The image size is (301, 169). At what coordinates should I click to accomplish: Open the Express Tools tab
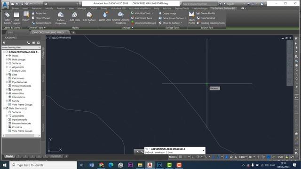[182, 8]
